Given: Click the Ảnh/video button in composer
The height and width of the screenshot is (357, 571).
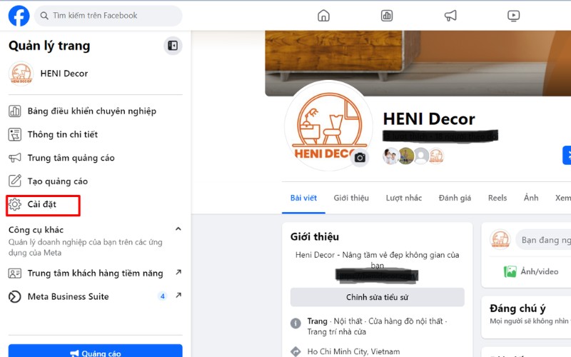Looking at the screenshot, I should (x=531, y=271).
